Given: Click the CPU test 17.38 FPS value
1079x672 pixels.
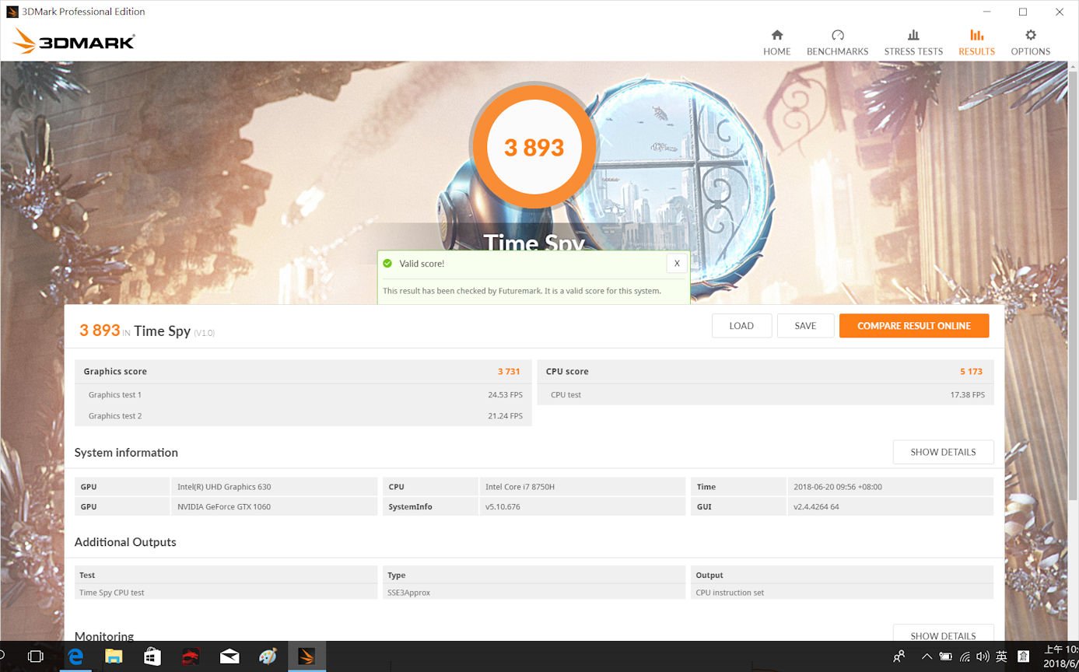Looking at the screenshot, I should [x=967, y=395].
